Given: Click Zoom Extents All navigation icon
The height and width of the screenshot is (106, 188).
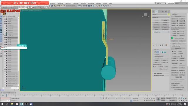Looking at the screenshot, I should (186, 98).
